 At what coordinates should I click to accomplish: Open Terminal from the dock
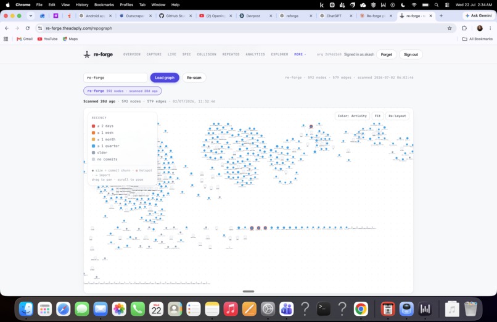point(324,308)
